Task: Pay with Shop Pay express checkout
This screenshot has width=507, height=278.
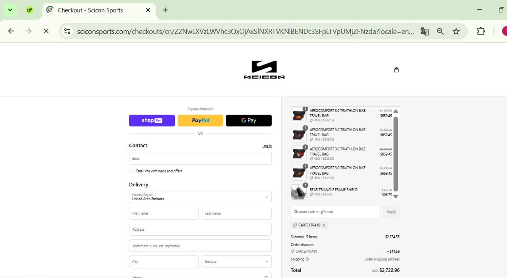Action: pyautogui.click(x=152, y=120)
